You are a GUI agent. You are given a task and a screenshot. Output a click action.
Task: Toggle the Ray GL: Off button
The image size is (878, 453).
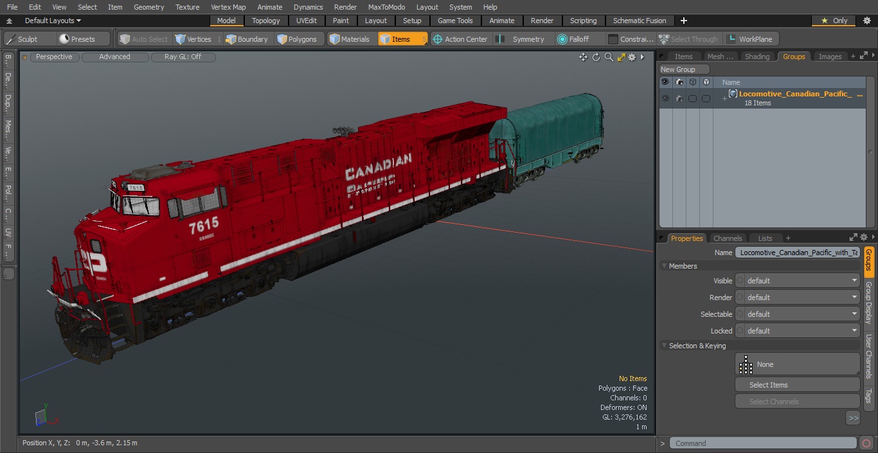click(x=183, y=57)
